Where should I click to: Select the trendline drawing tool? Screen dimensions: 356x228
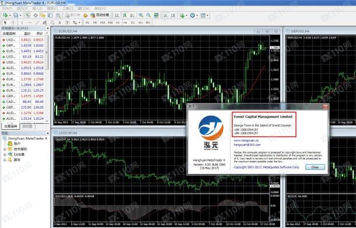[x=37, y=23]
